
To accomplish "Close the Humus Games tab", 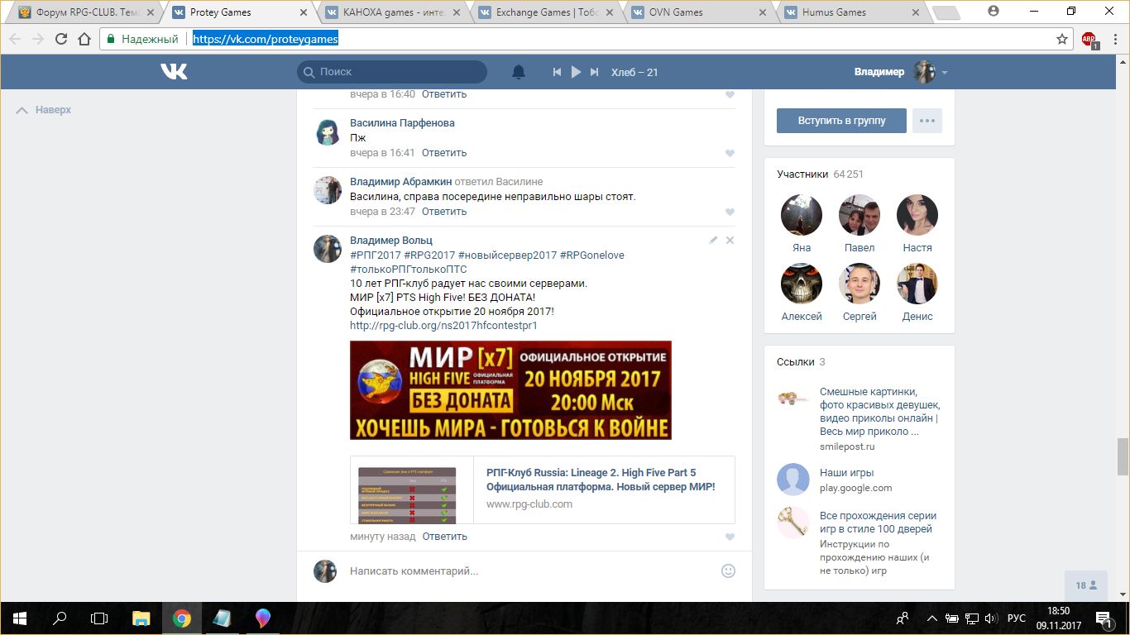I will [x=915, y=12].
